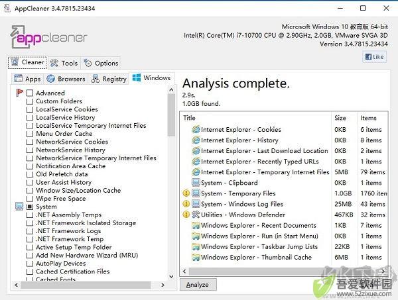
Task: Switch to the Browsers tab
Action: click(66, 79)
